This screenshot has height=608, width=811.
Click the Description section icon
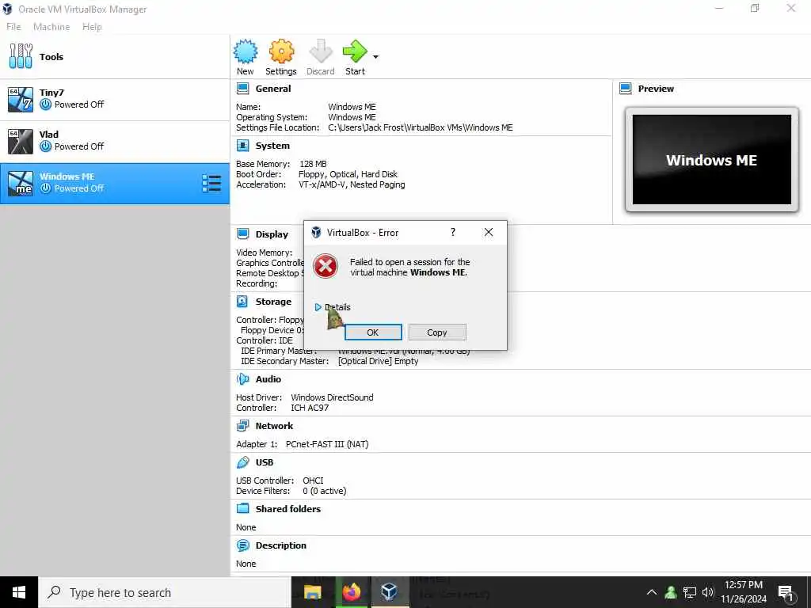click(242, 545)
